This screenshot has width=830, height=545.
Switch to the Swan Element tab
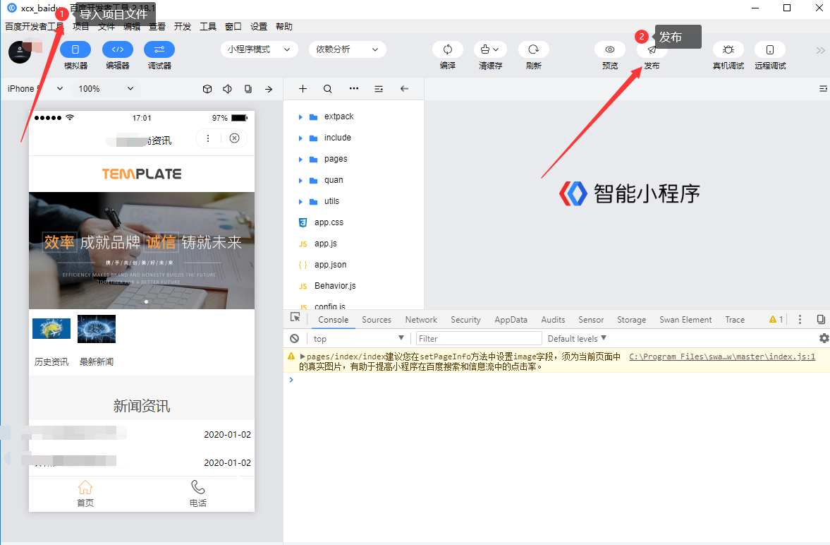coord(685,320)
